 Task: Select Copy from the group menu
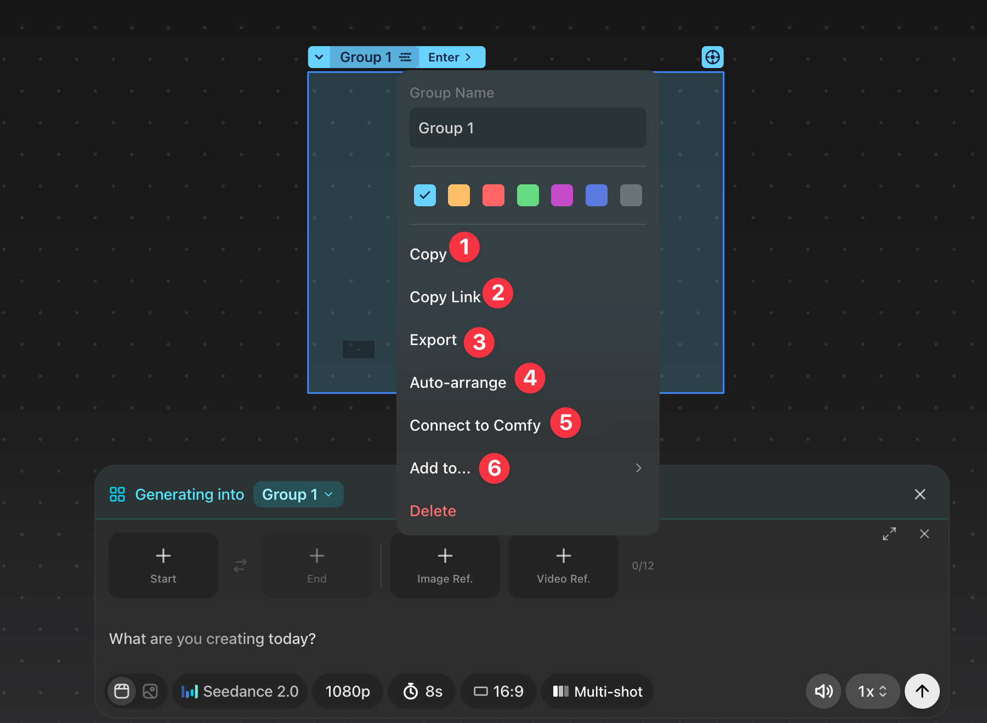pyautogui.click(x=428, y=254)
